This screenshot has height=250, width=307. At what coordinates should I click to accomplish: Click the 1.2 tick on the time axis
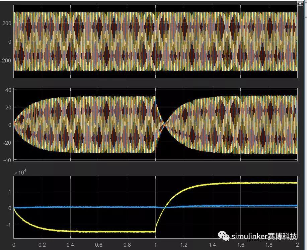point(184,245)
